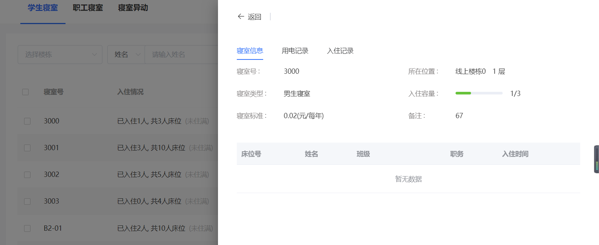
Task: Open the 寝室异动 tab
Action: [x=133, y=8]
